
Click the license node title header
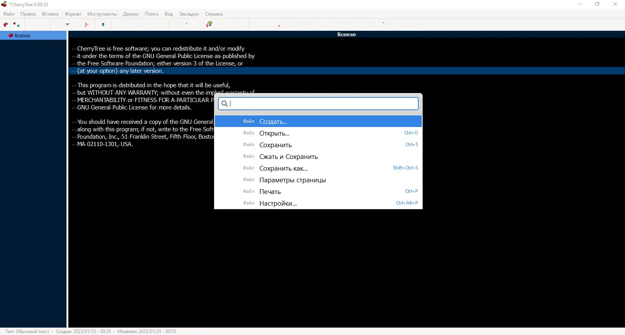coord(346,34)
